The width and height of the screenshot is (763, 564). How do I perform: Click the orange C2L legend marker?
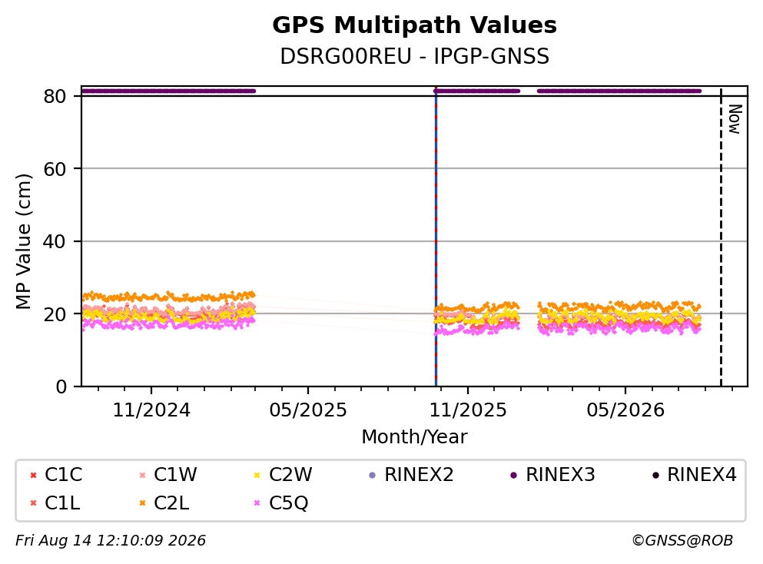tap(142, 503)
